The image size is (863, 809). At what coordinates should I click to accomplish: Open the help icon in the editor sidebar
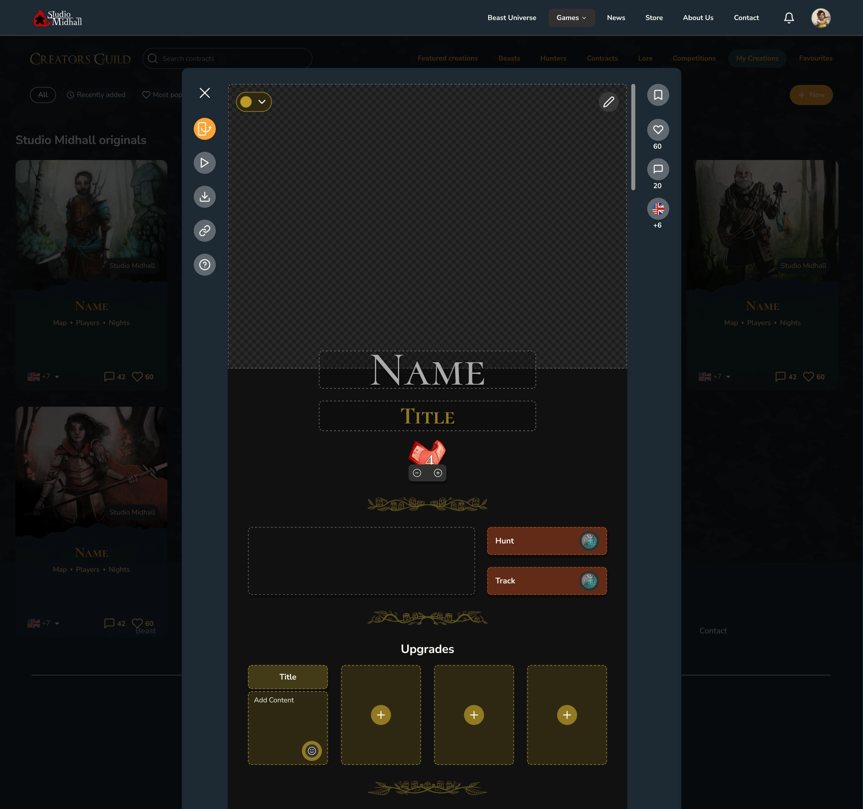pos(205,265)
